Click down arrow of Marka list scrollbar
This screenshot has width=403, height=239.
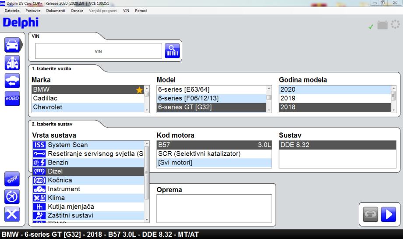point(147,110)
